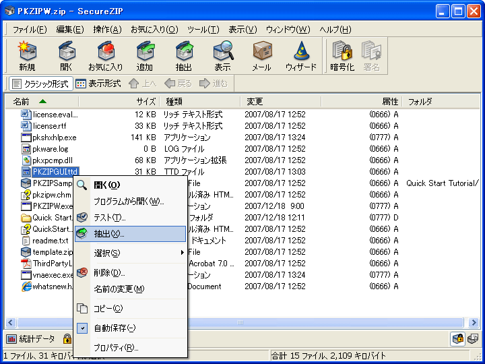Click the 新規 (New) archive toolbar icon
Viewport: 485px width, 364px height.
point(27,51)
